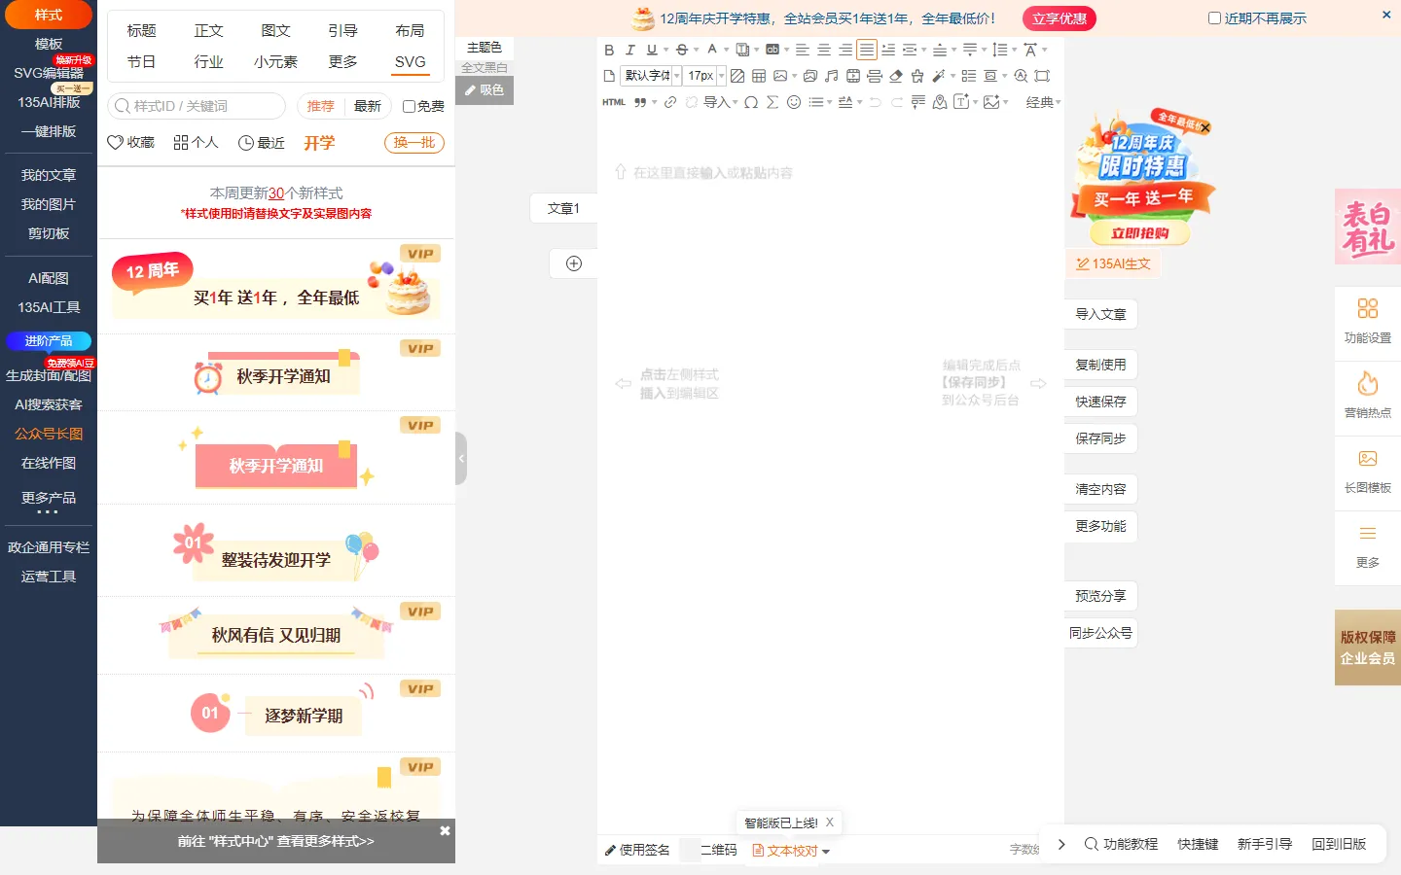1401x875 pixels.
Task: Insert a special character Omega symbol
Action: click(751, 102)
